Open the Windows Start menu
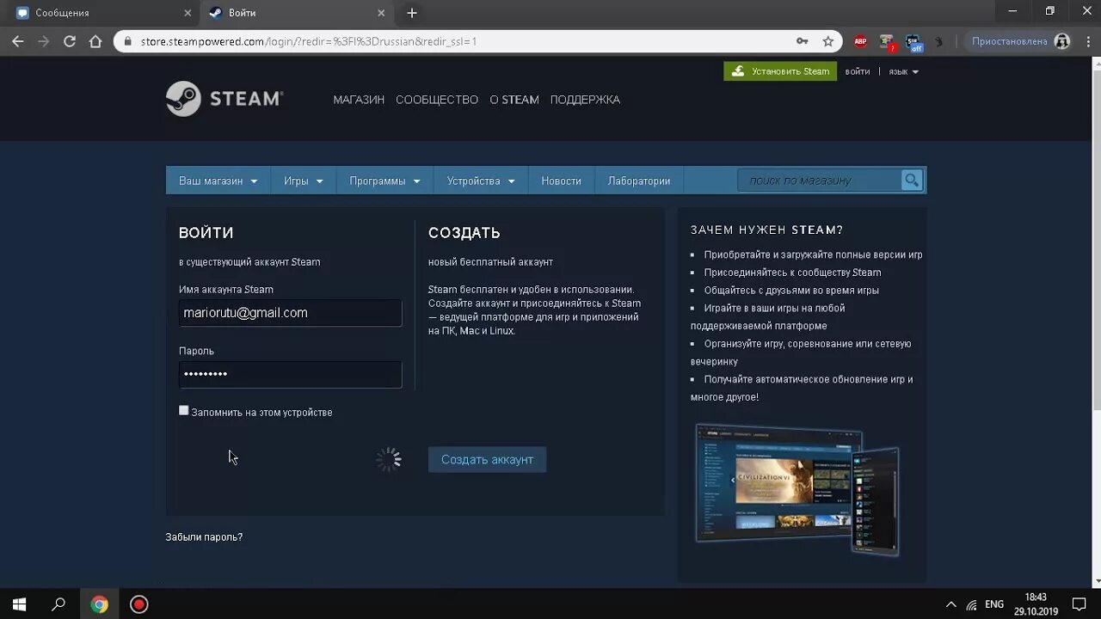The width and height of the screenshot is (1101, 619). [19, 604]
